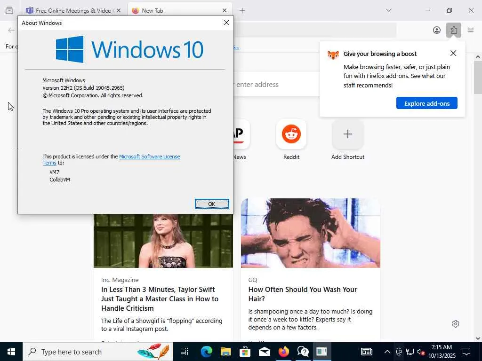Open the Firefox extensions puzzle icon
Screen dimensions: 482x361
tap(454, 30)
